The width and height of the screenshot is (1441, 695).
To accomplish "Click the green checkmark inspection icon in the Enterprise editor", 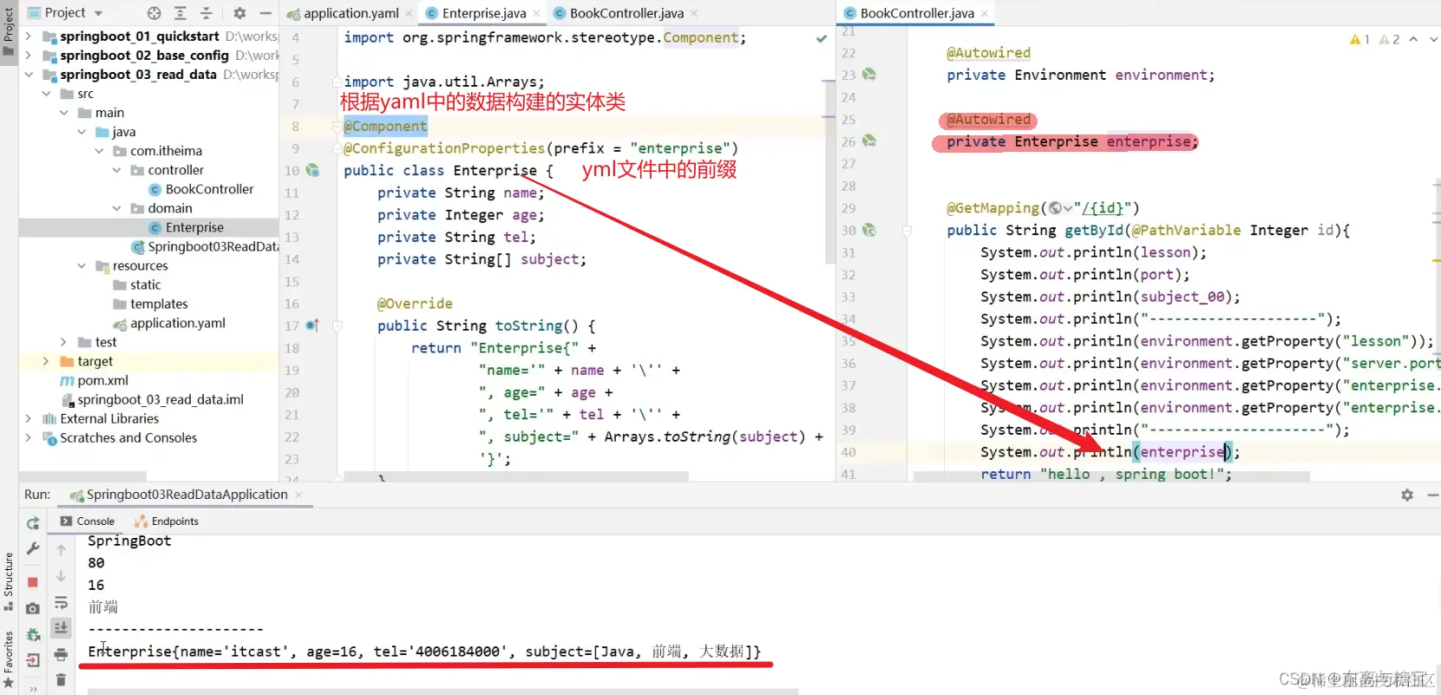I will tap(822, 38).
